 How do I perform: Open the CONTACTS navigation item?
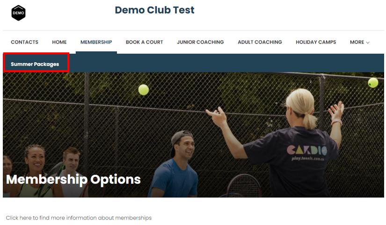(x=25, y=42)
